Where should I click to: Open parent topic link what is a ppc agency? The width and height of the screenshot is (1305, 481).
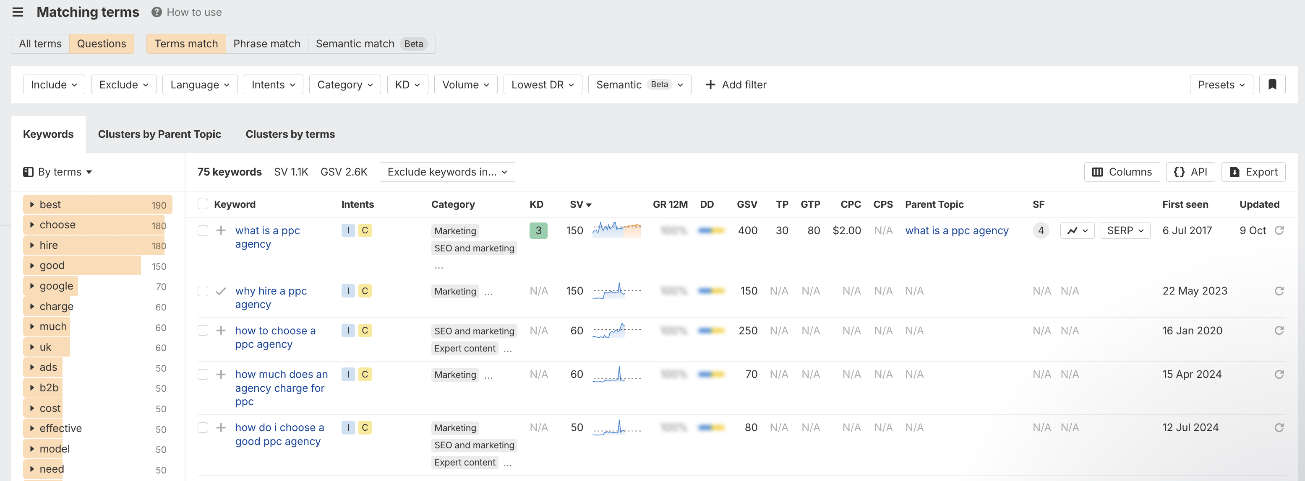click(957, 230)
